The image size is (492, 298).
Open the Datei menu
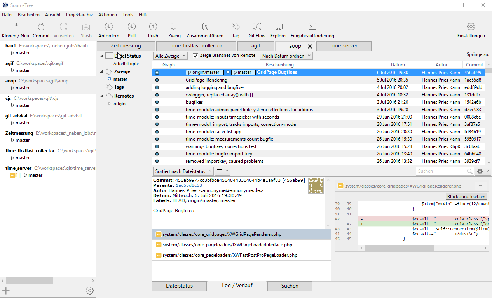[7, 15]
